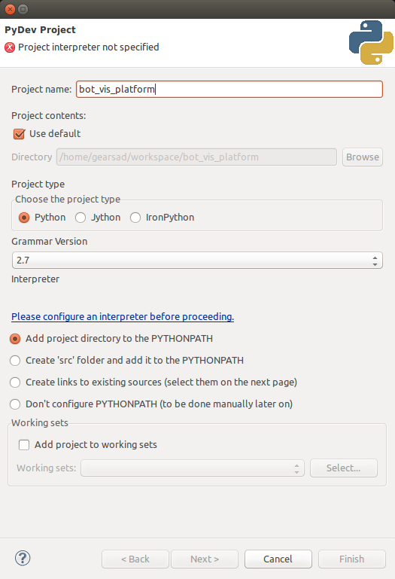Click the Cancel button

pos(278,559)
